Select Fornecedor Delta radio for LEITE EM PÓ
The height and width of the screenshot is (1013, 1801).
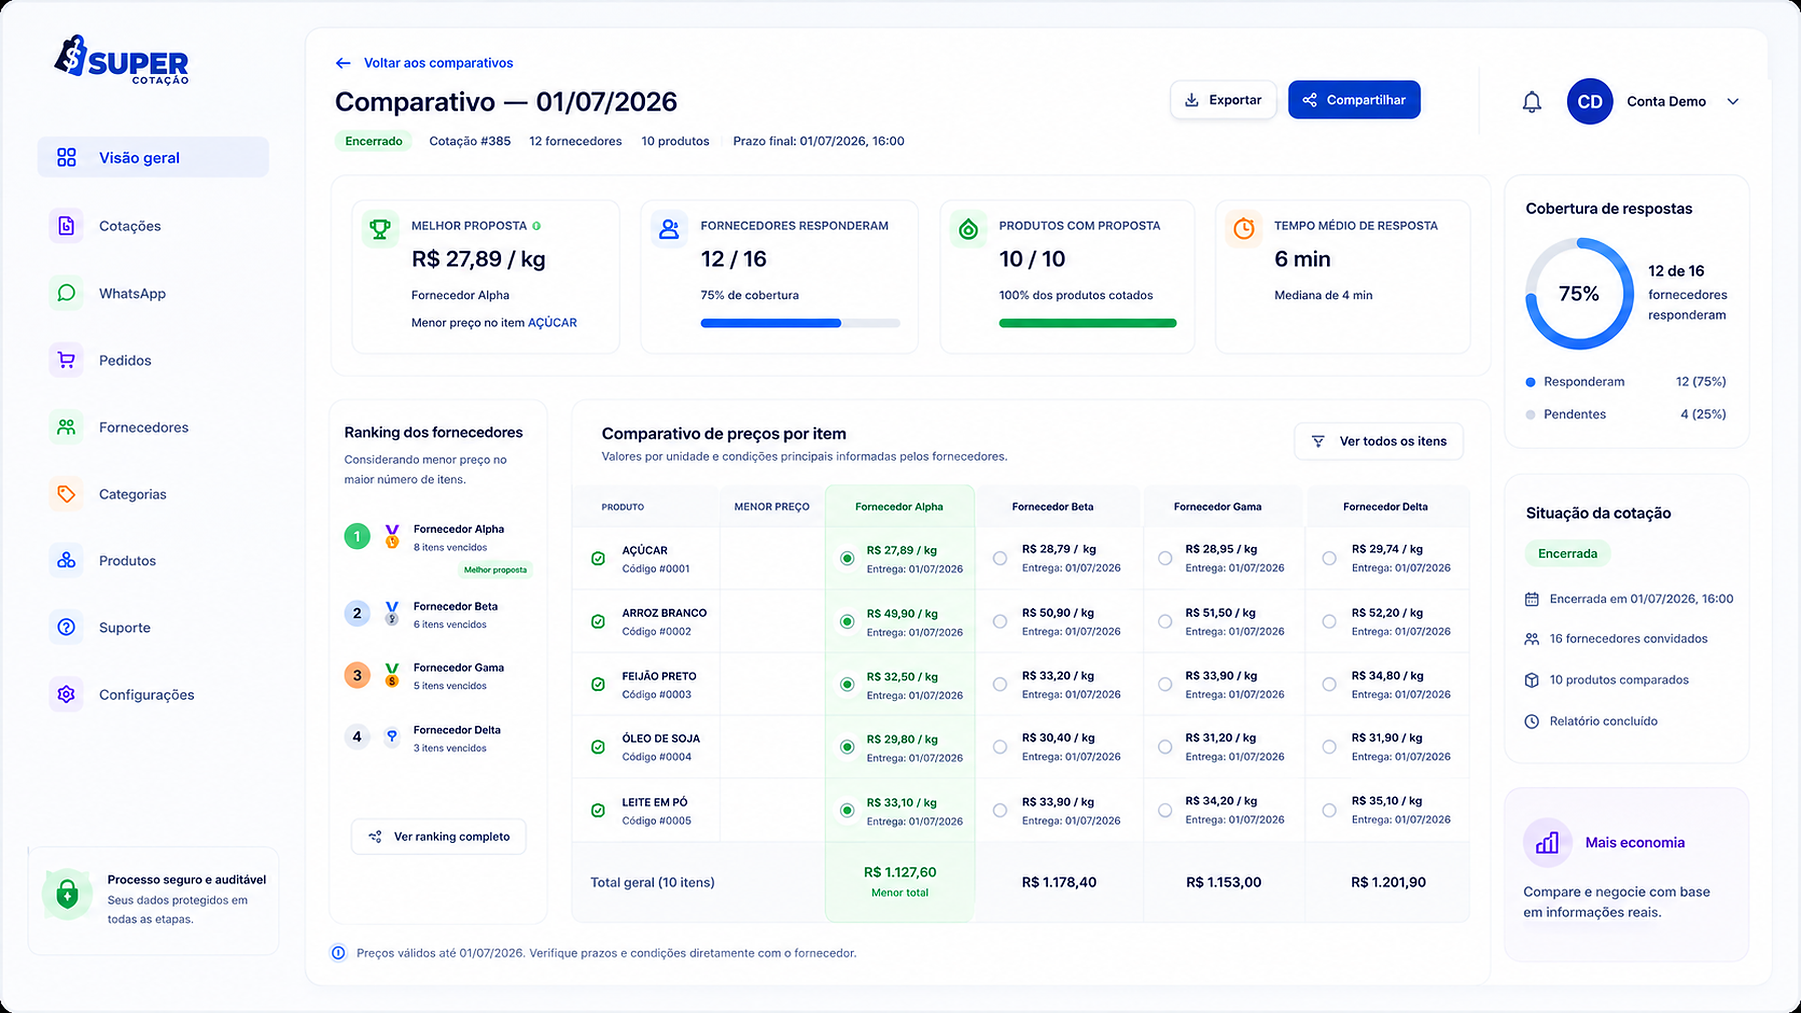coord(1329,810)
